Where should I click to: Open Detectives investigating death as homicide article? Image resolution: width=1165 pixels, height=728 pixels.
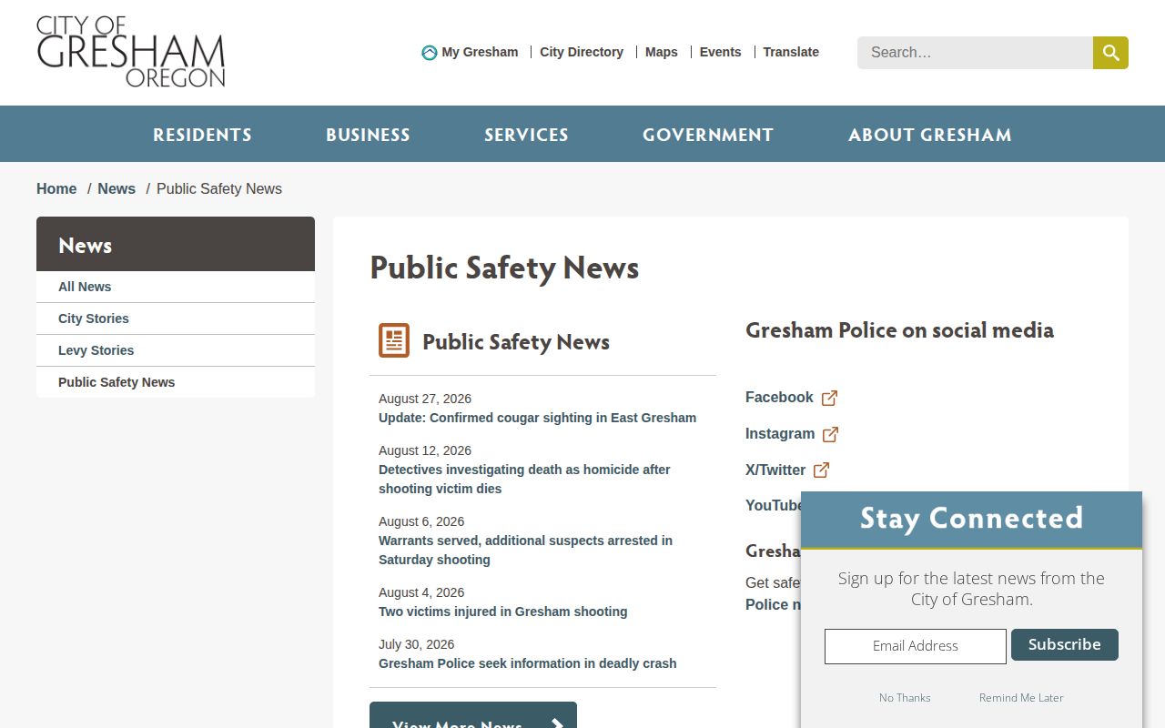(524, 479)
